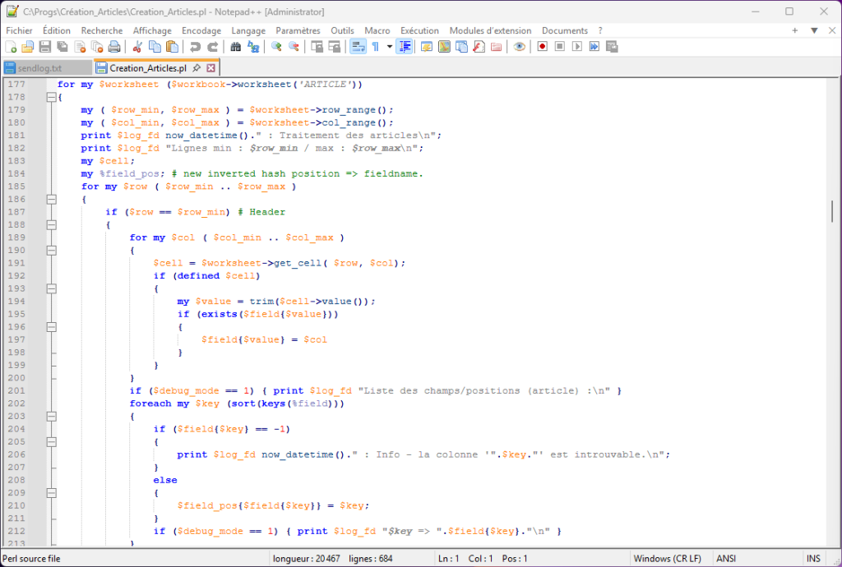
Task: Click the Open file toolbar icon
Action: (x=28, y=47)
